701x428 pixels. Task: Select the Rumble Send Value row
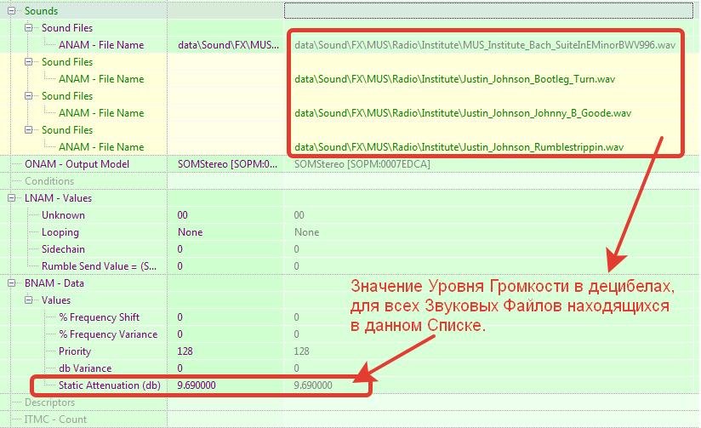click(99, 266)
